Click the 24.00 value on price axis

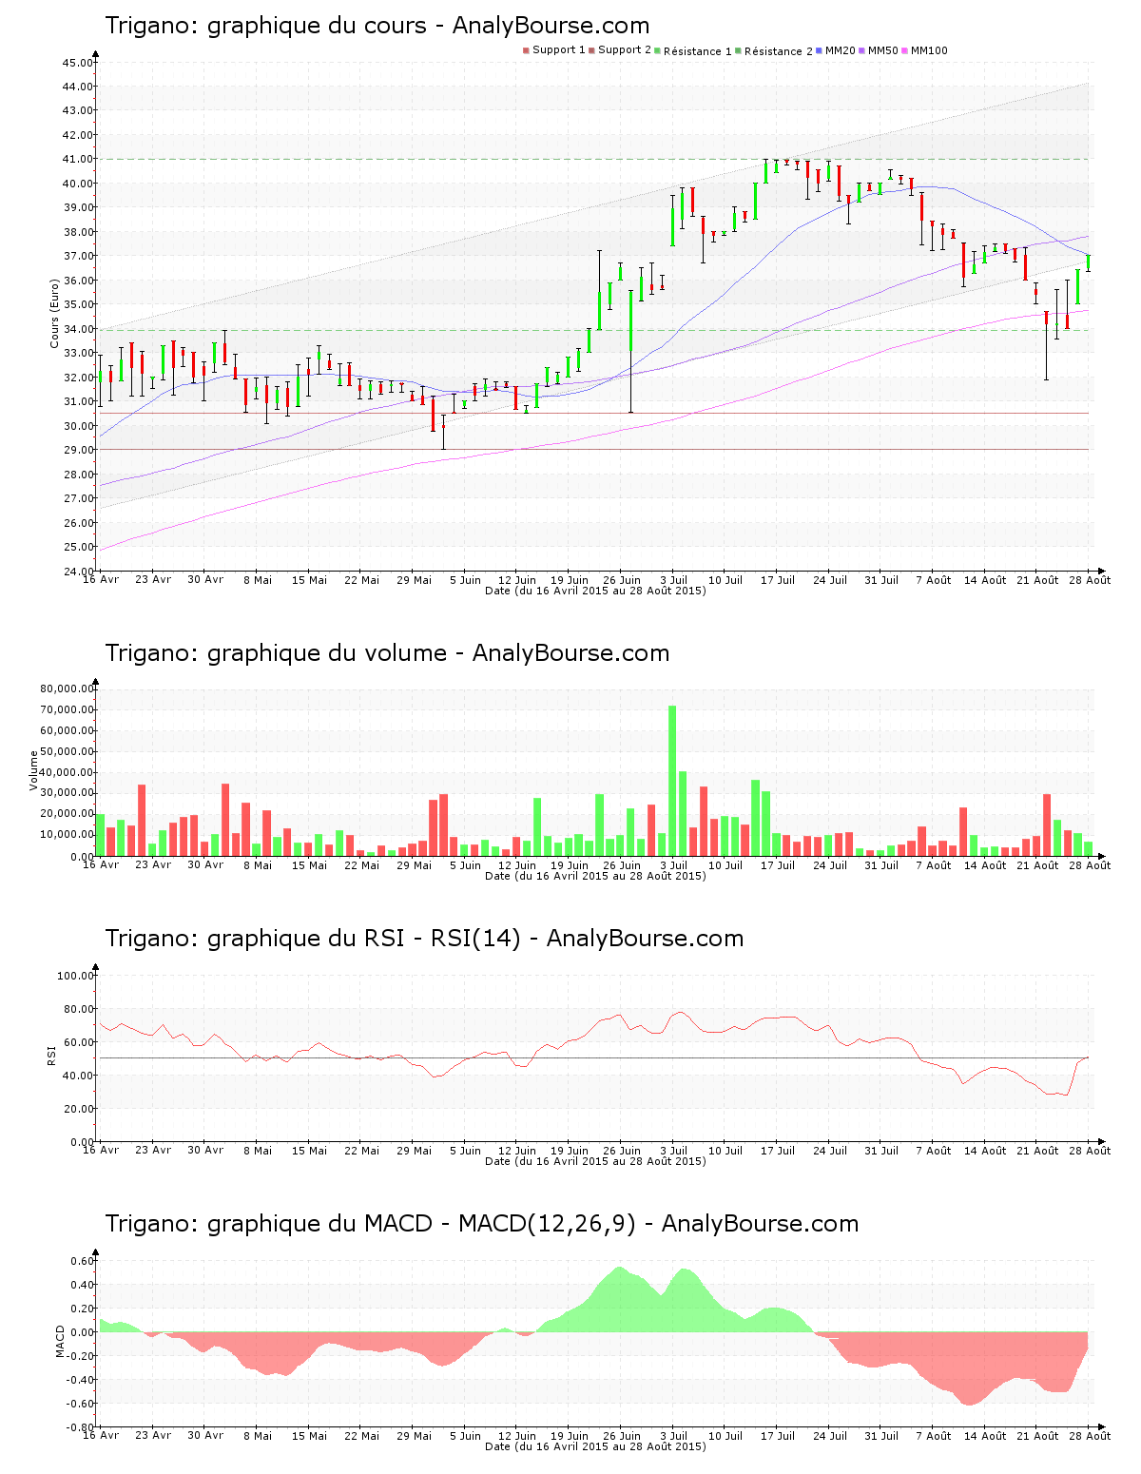[x=78, y=572]
